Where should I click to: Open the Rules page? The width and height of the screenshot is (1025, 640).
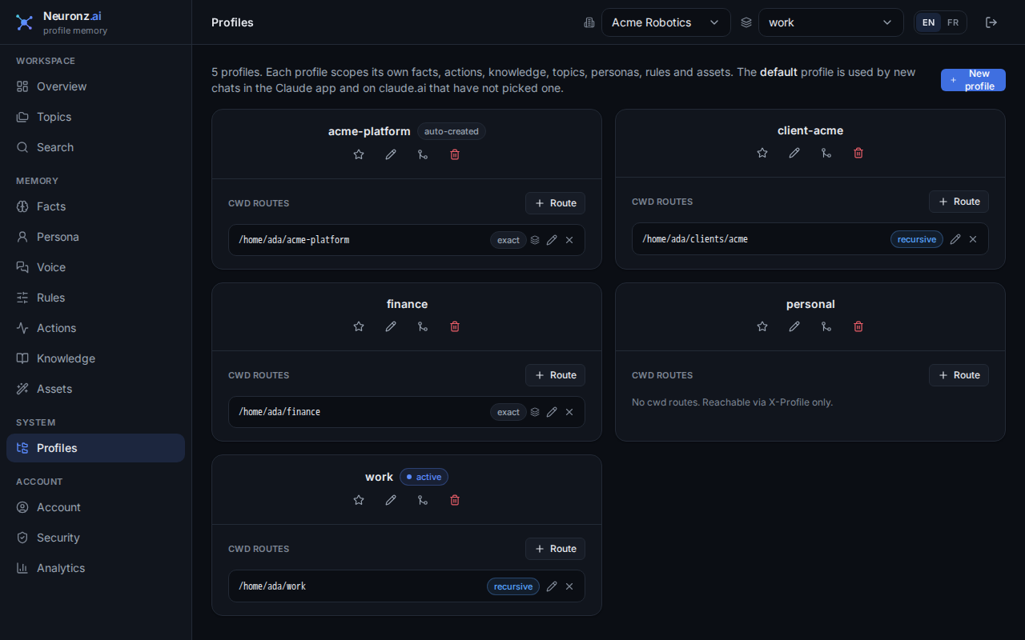[95, 298]
